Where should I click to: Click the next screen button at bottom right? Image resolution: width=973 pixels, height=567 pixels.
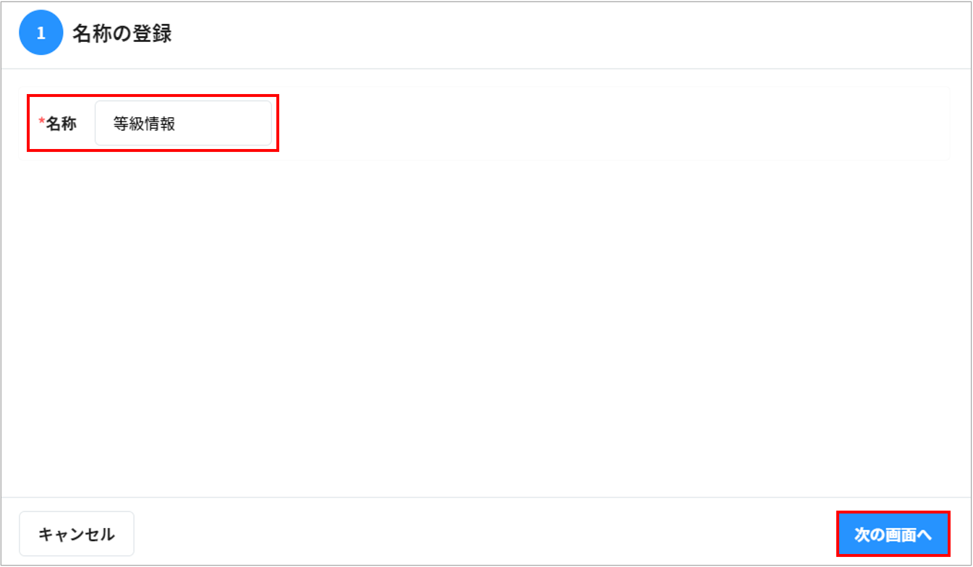coord(893,533)
